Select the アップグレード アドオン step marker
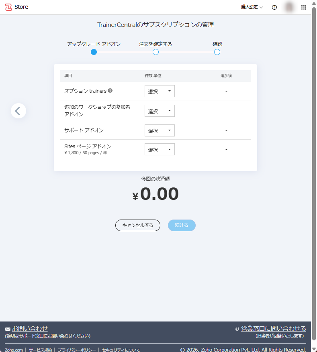The image size is (317, 352). [x=94, y=52]
